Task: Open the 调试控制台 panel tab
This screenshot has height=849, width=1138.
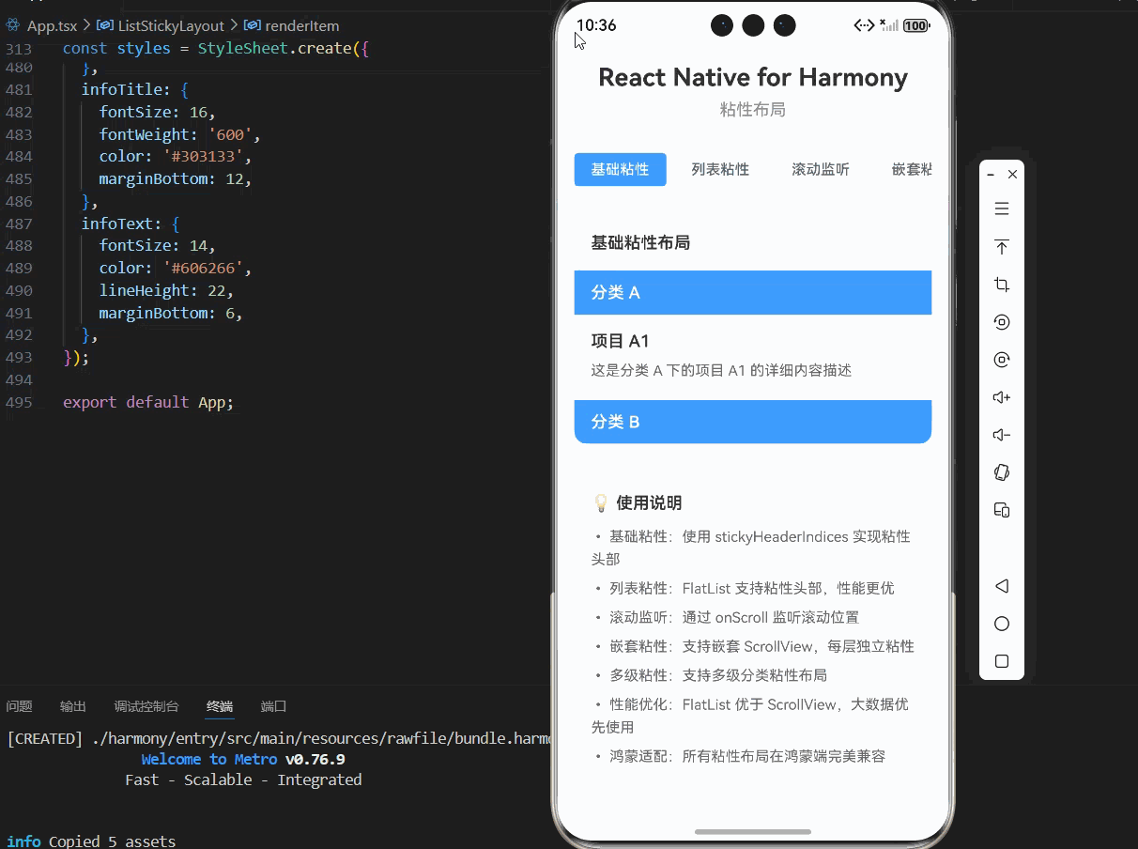Action: coord(146,706)
